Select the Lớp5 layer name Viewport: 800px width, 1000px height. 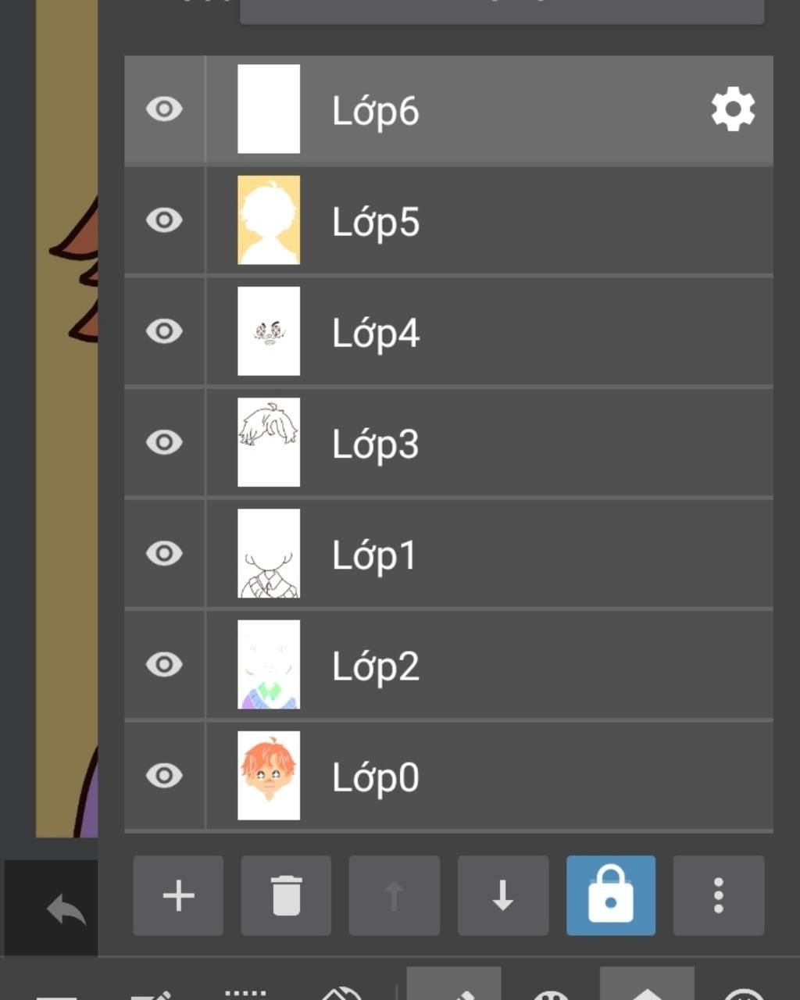(376, 222)
